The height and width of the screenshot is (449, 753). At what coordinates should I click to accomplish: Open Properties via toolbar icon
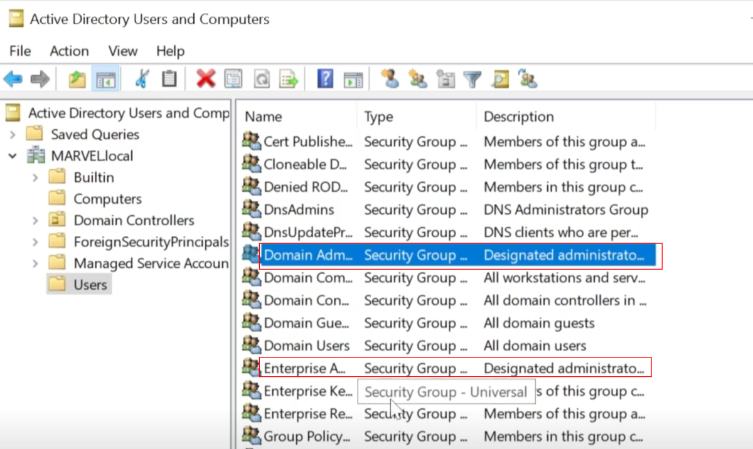(233, 79)
